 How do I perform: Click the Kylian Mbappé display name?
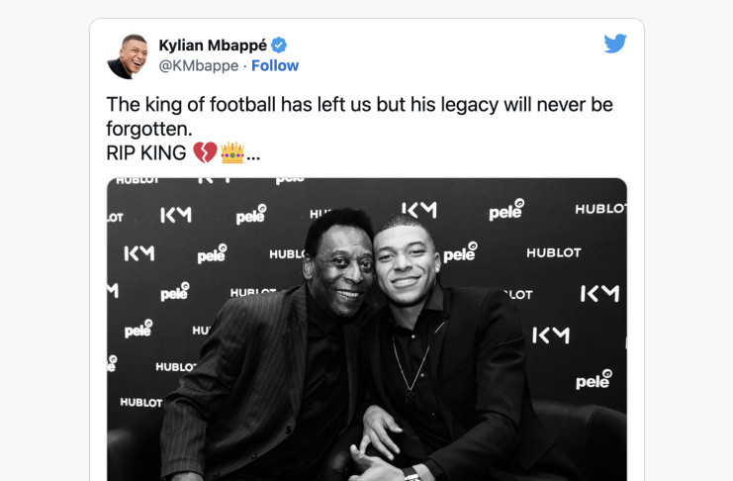(213, 46)
